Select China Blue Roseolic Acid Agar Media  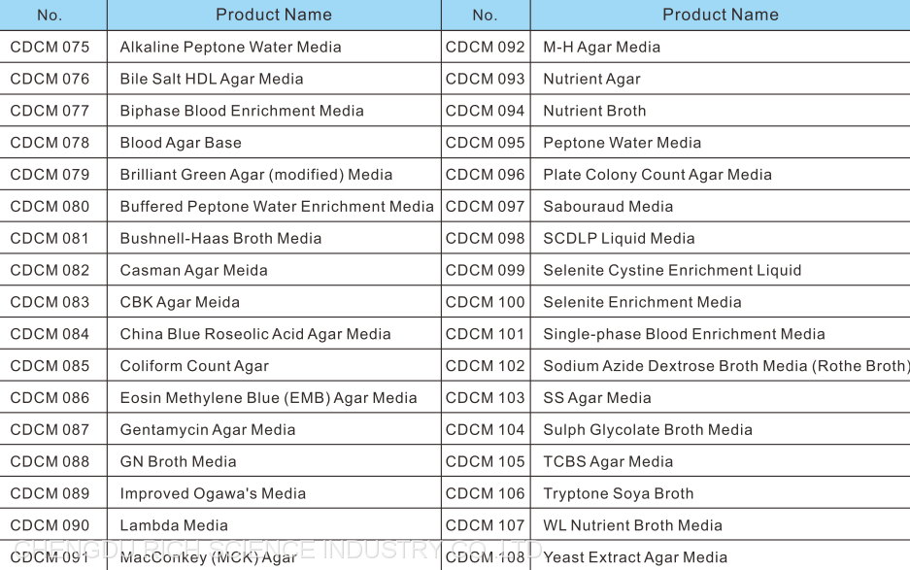pos(255,334)
